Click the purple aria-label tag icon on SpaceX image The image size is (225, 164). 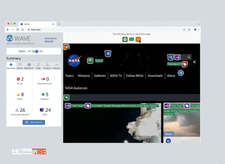[88, 106]
